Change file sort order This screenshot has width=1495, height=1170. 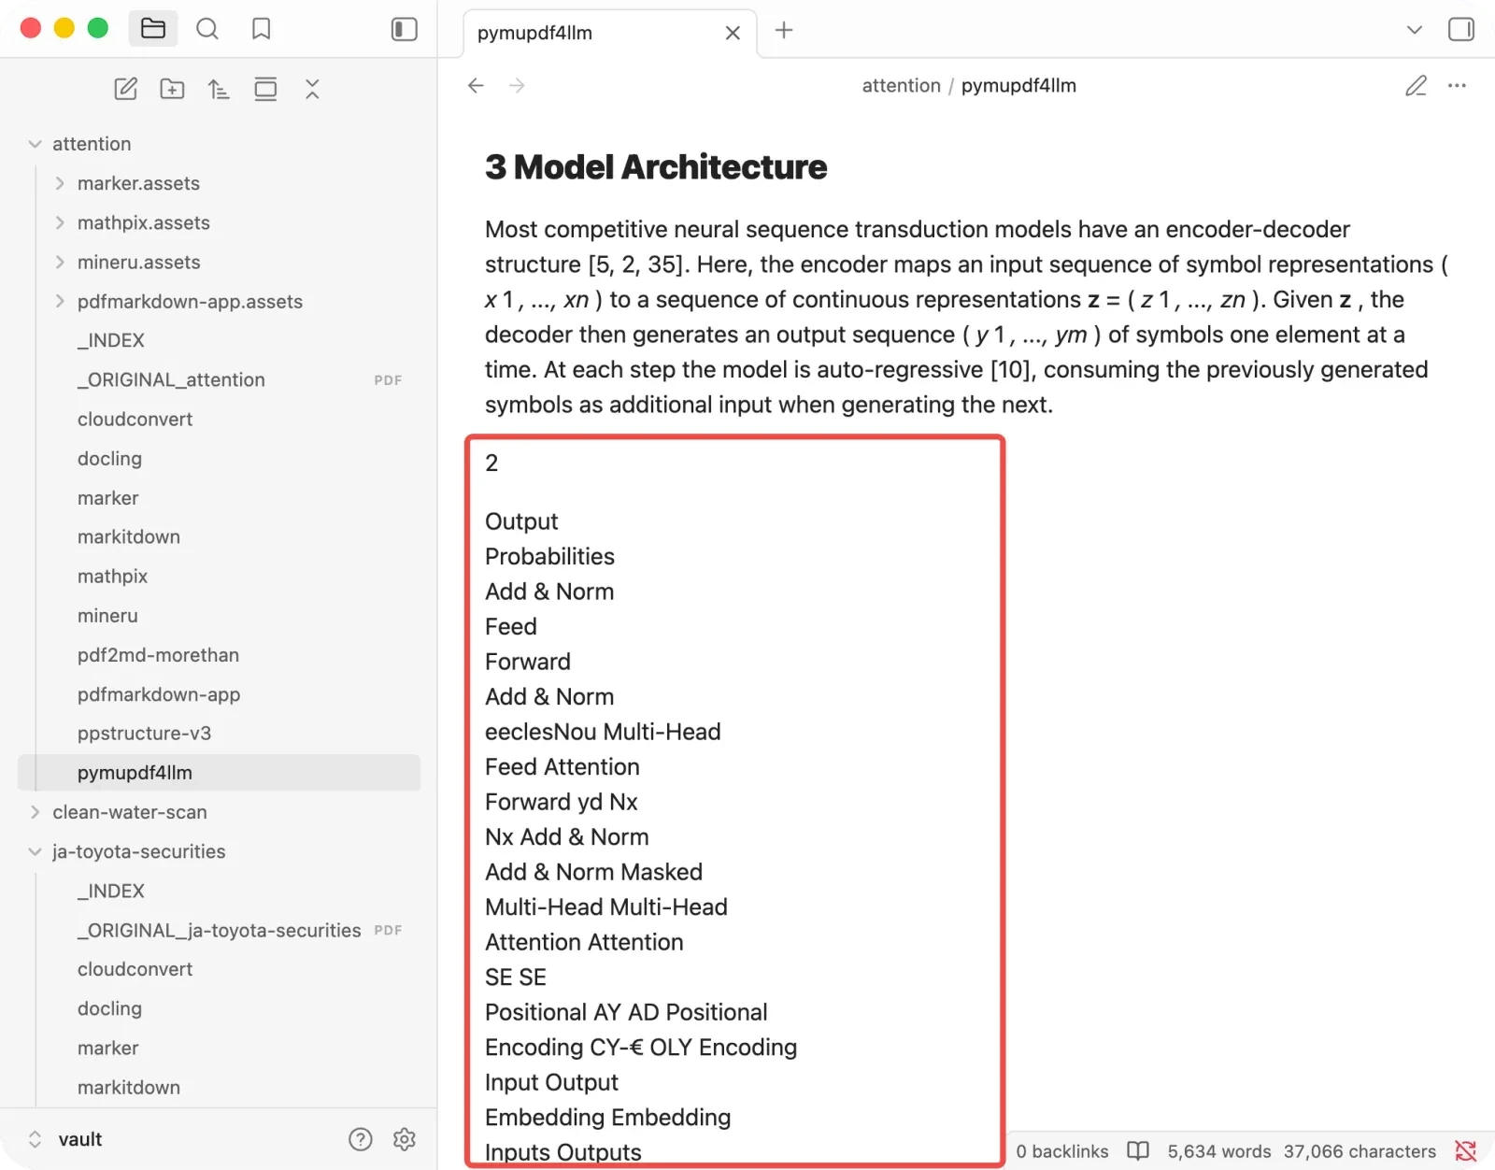[219, 89]
